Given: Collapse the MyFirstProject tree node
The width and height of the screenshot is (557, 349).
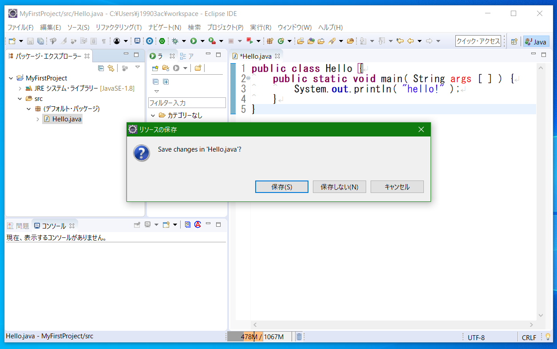Looking at the screenshot, I should (x=11, y=78).
